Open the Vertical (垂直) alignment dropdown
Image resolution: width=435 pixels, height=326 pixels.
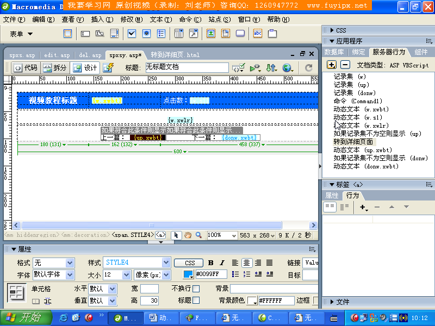[x=112, y=300]
